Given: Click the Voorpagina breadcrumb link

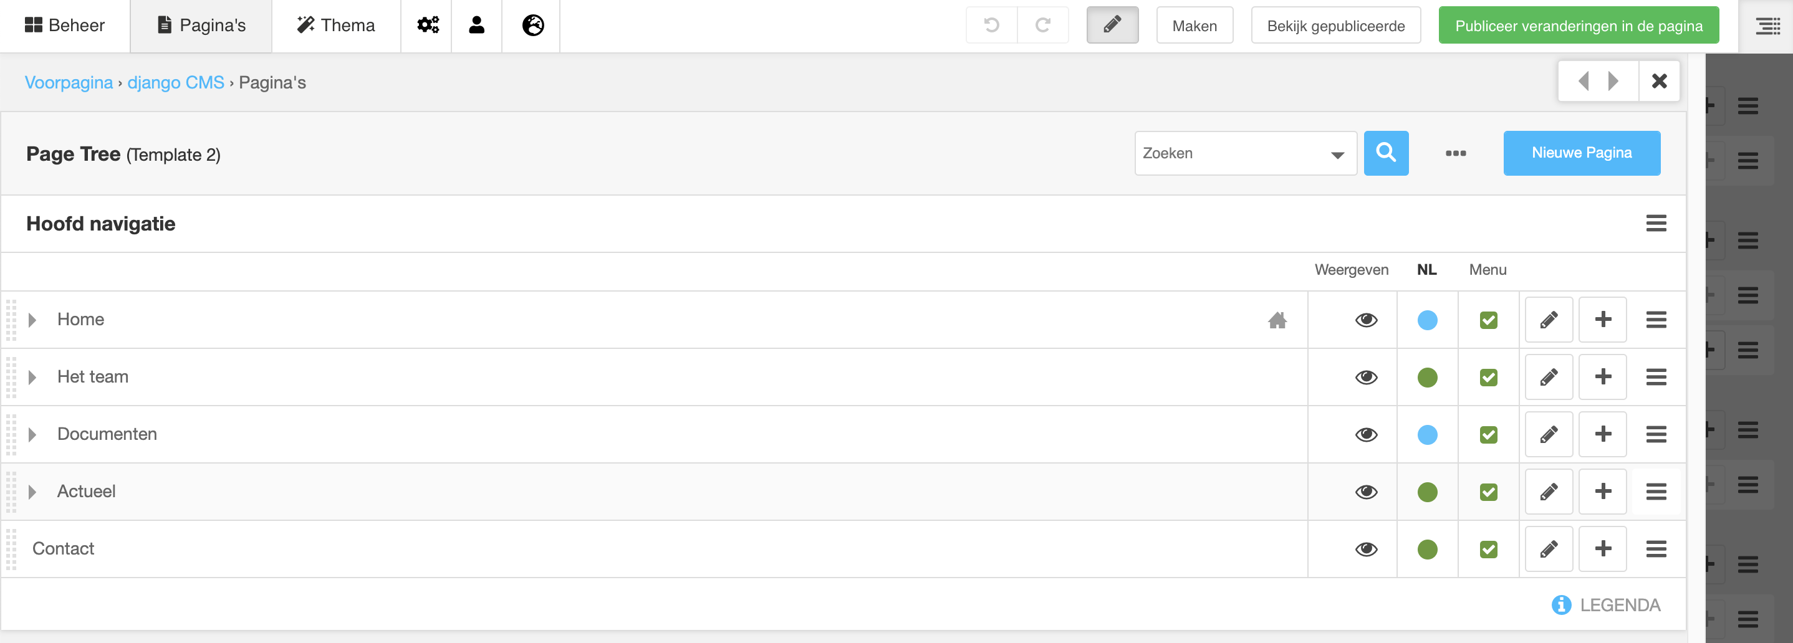Looking at the screenshot, I should (x=68, y=83).
